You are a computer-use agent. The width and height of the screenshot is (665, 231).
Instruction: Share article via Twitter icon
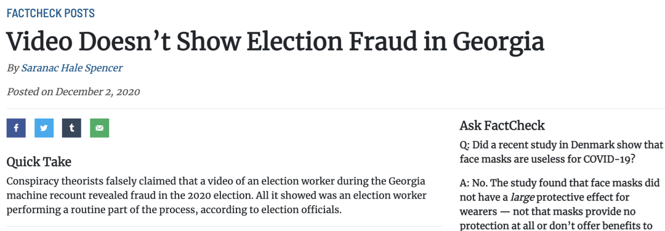point(44,128)
